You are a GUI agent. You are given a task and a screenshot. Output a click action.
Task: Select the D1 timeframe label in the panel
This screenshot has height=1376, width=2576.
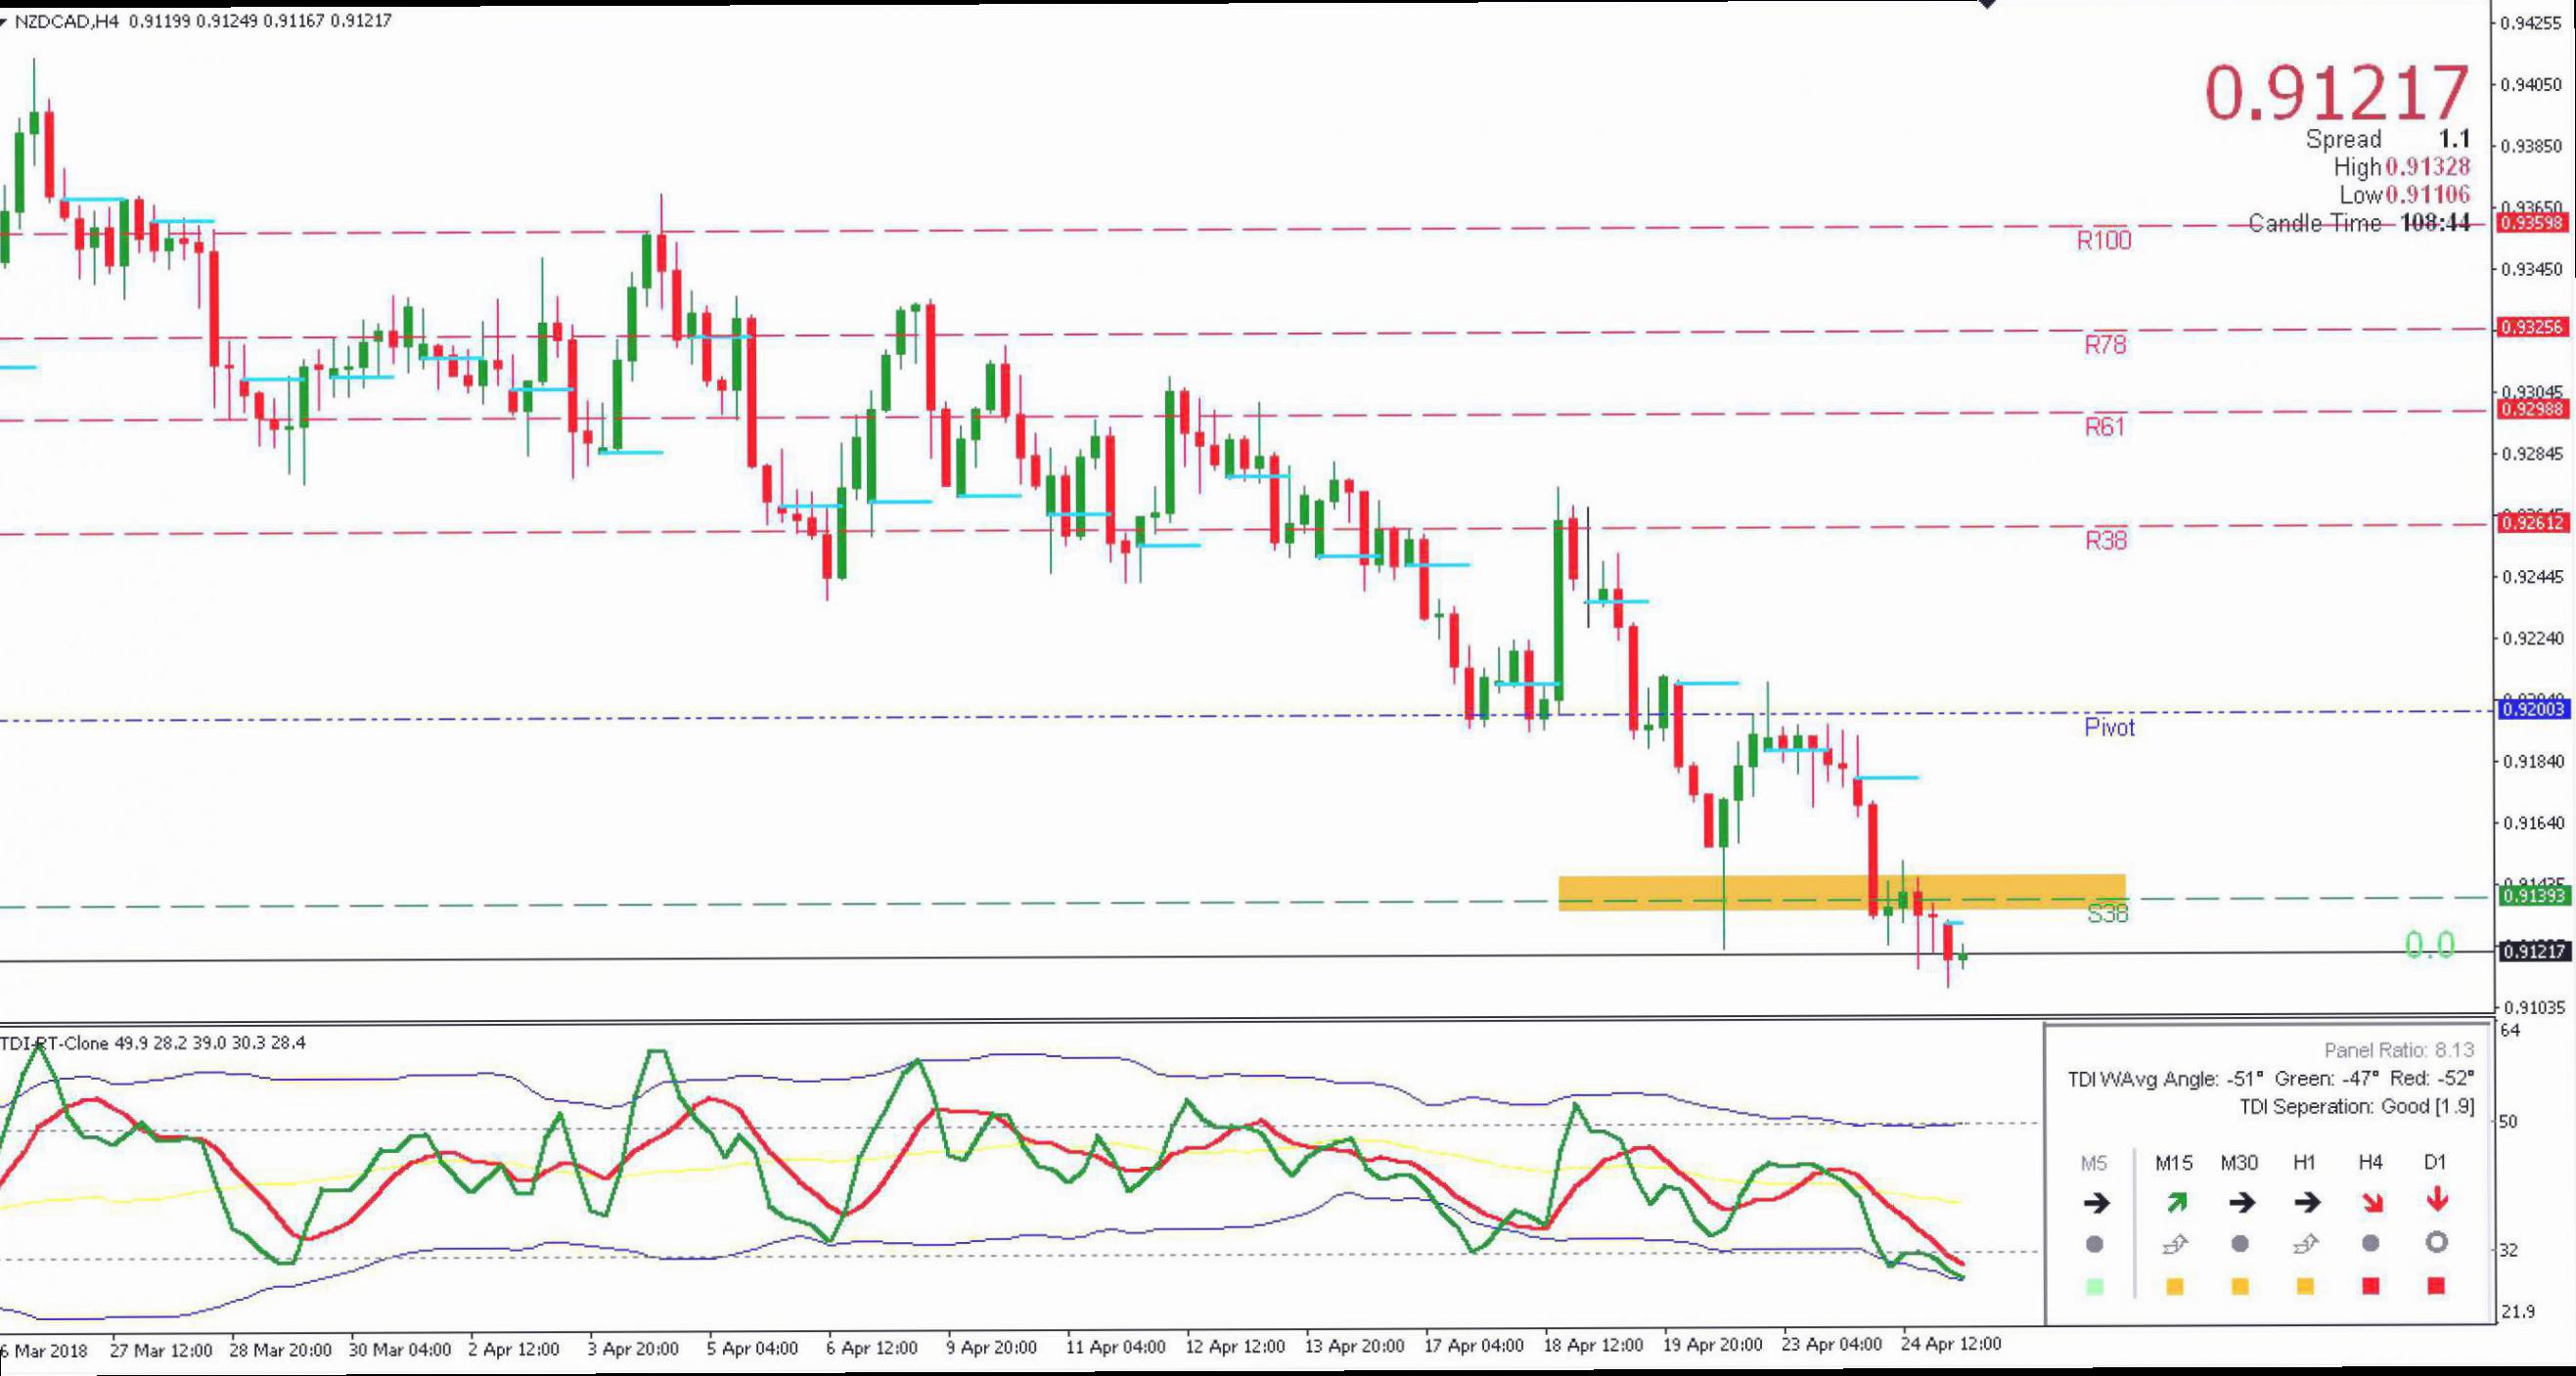(2436, 1162)
